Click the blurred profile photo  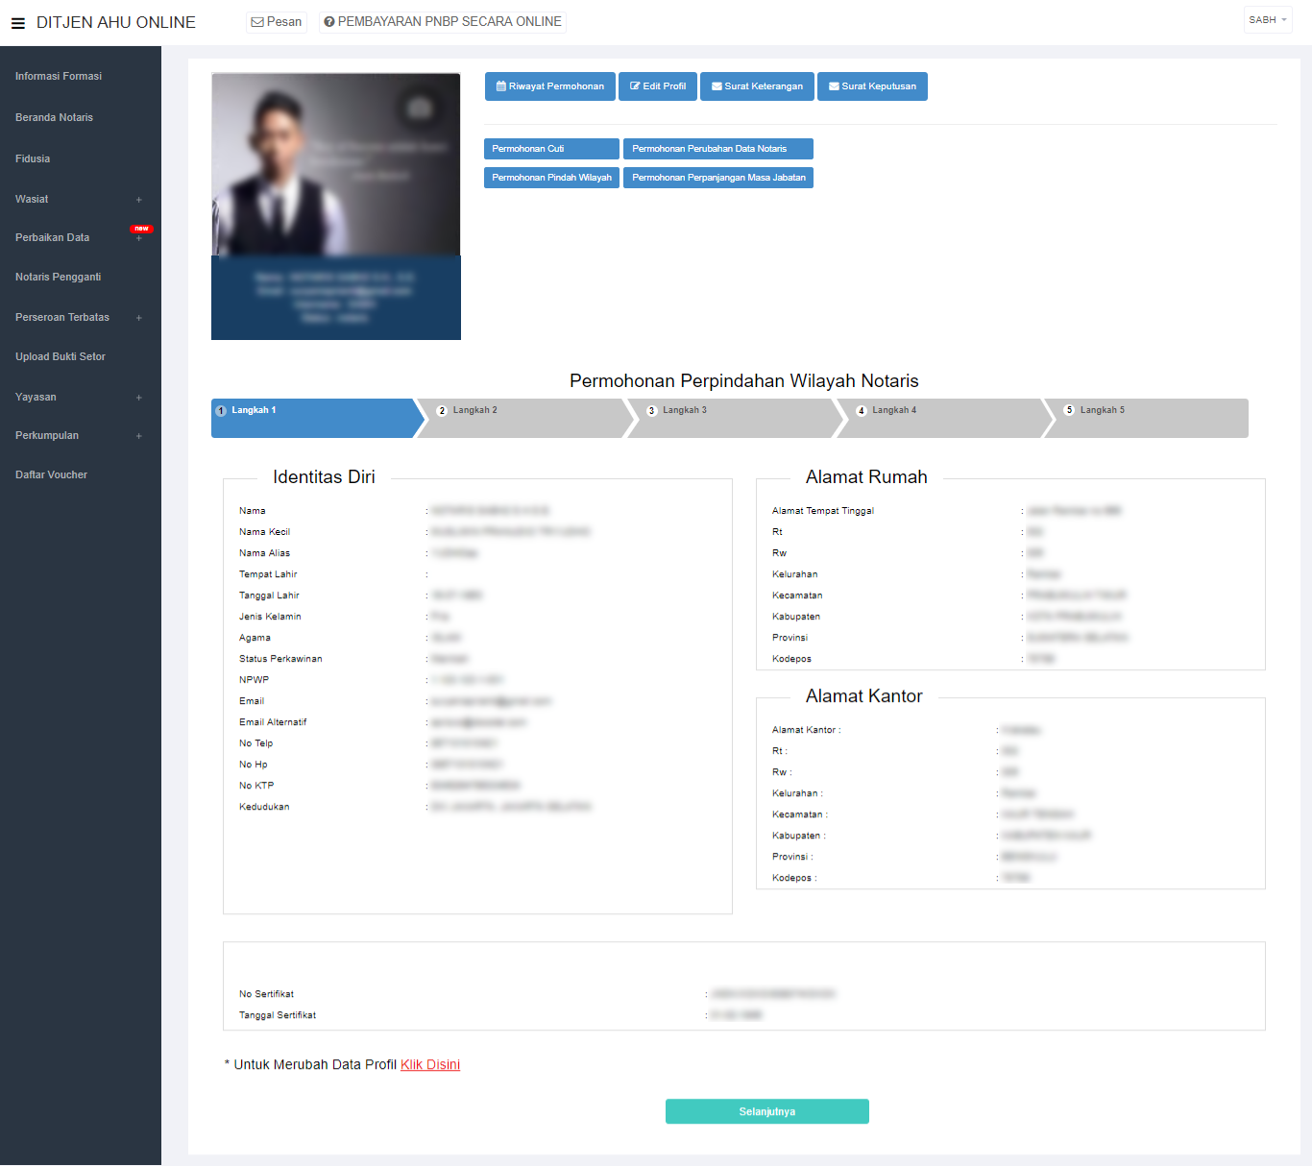point(336,164)
